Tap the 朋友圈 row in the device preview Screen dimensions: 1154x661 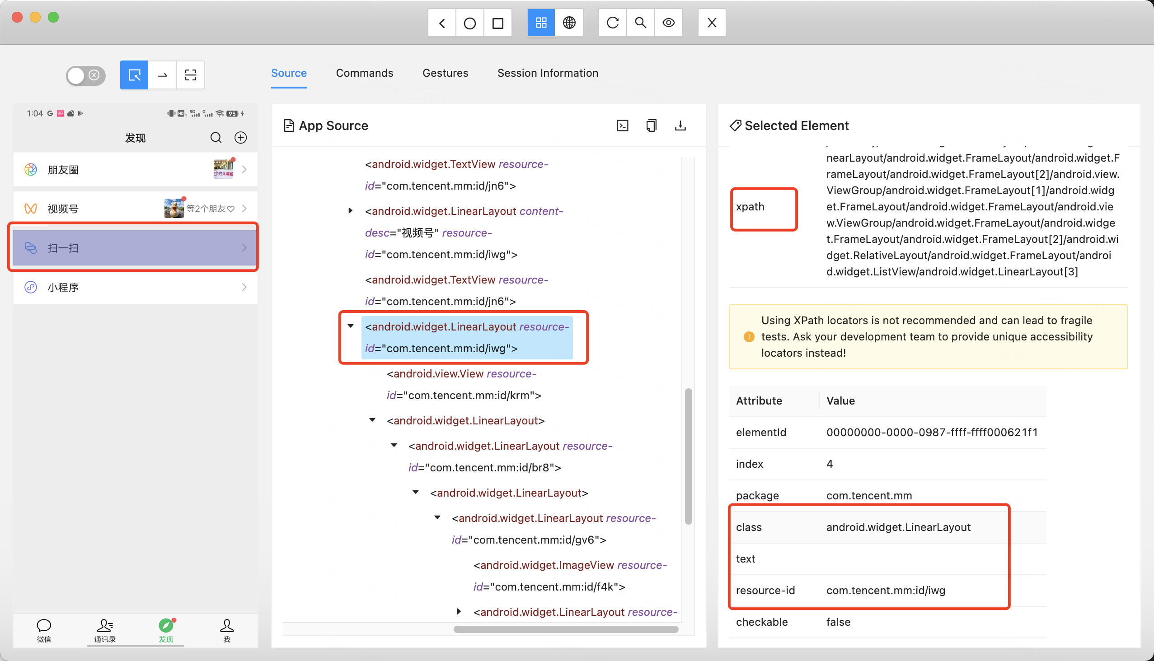click(135, 170)
